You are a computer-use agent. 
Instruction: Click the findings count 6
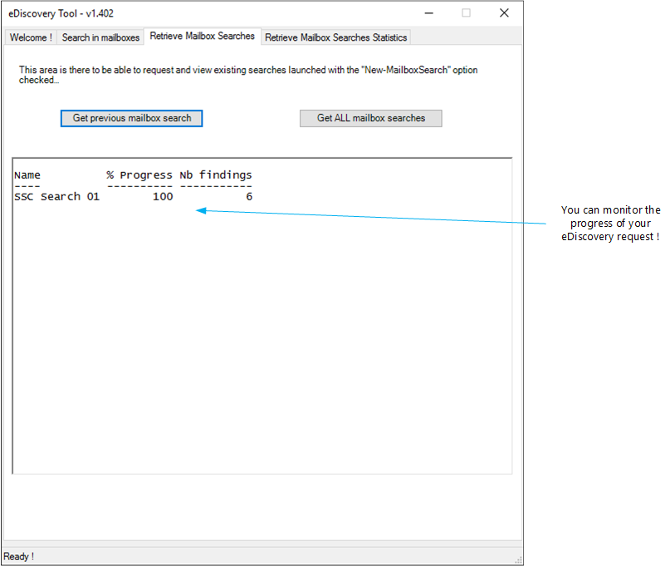(248, 197)
